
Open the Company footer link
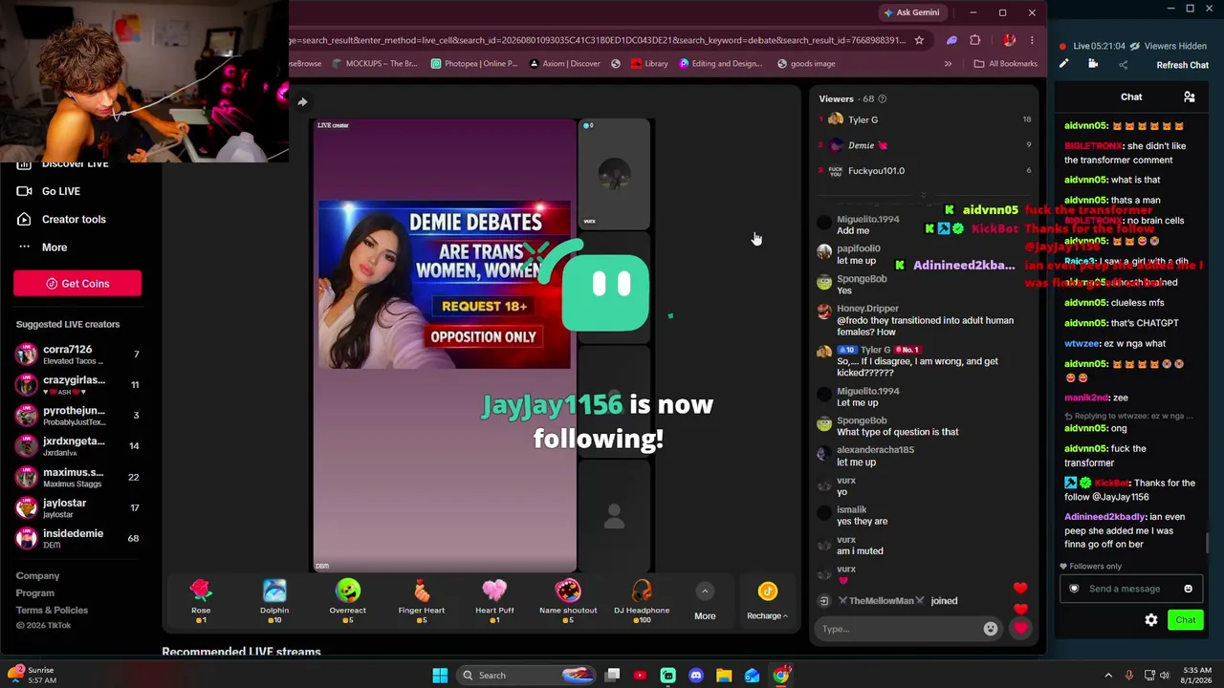point(37,576)
